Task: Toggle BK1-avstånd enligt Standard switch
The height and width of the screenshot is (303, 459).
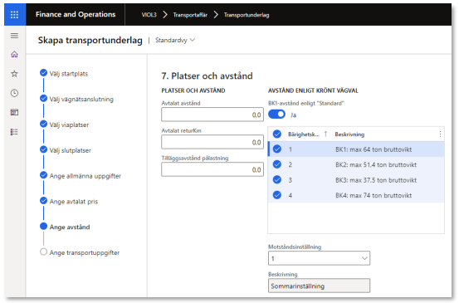Action: 276,115
